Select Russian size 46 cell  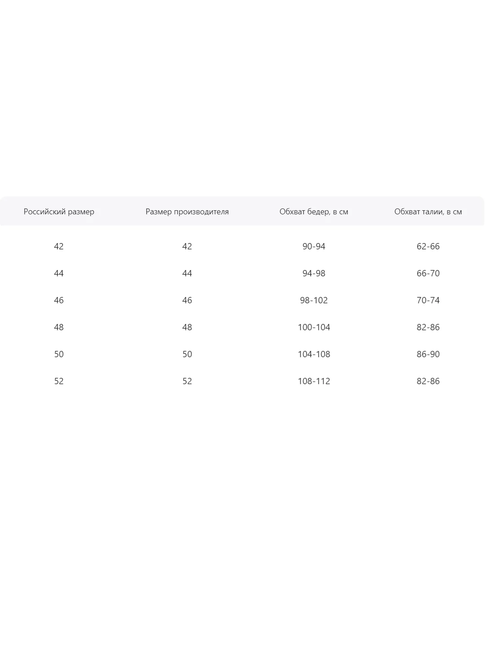pos(59,300)
